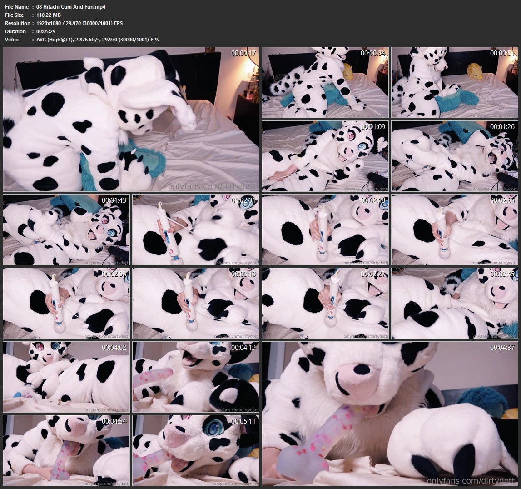The height and width of the screenshot is (489, 521).
Task: Click the 00:03:27 frame preview
Action: (325, 304)
